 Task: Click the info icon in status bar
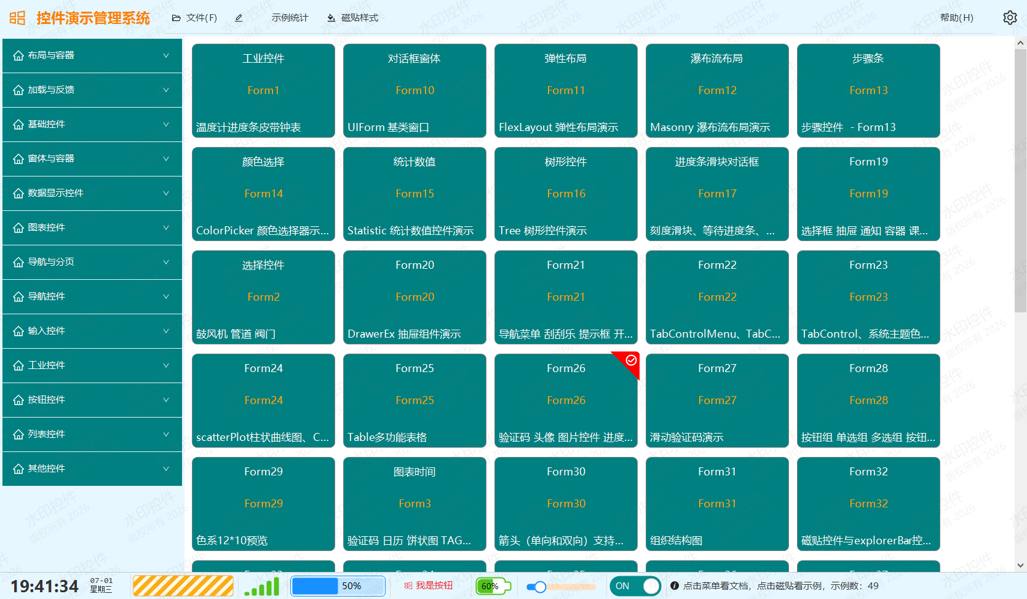coord(675,586)
